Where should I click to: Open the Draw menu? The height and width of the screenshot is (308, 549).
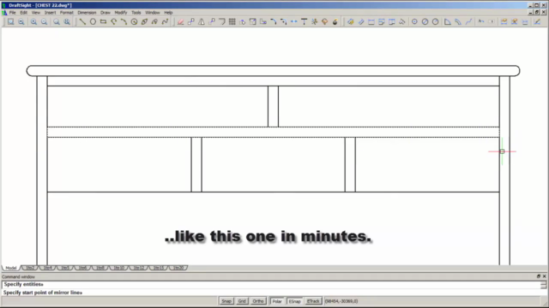(x=106, y=13)
